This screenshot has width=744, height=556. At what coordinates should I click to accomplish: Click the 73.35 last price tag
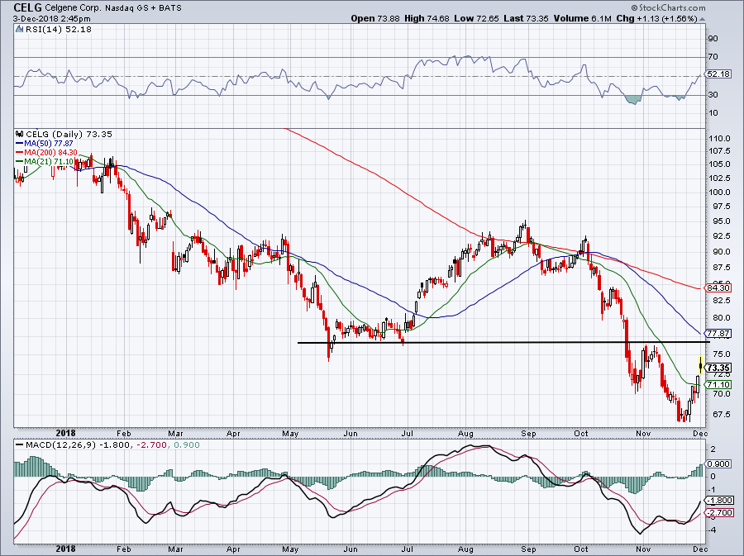[718, 368]
